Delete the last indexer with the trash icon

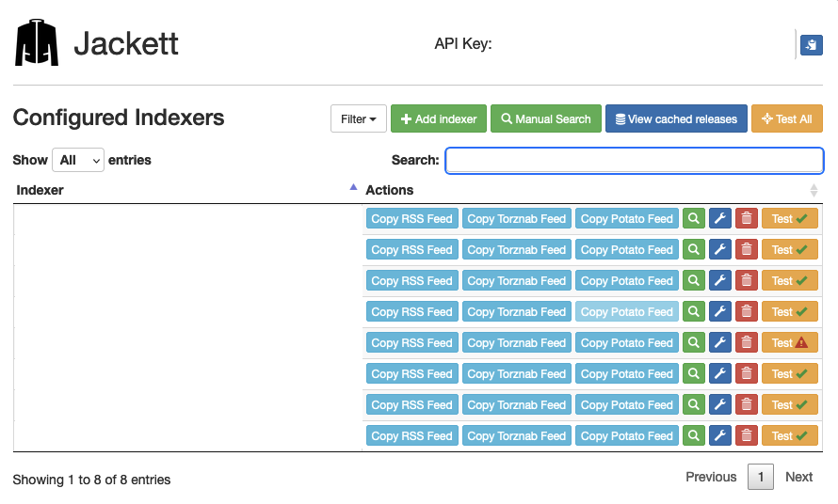747,435
